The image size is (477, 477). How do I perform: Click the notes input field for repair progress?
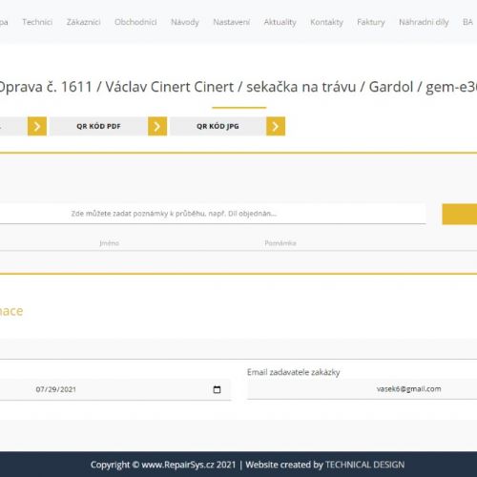point(213,214)
